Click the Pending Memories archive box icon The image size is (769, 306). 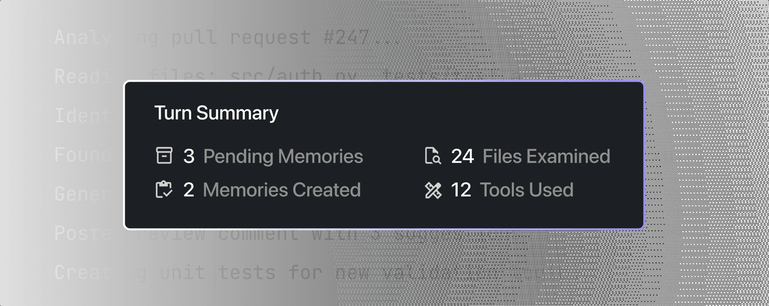click(x=164, y=156)
